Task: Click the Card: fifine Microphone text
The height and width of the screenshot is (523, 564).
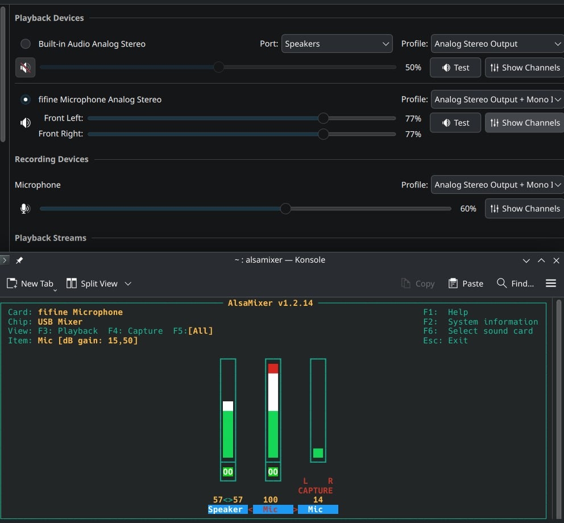Action: click(x=65, y=312)
